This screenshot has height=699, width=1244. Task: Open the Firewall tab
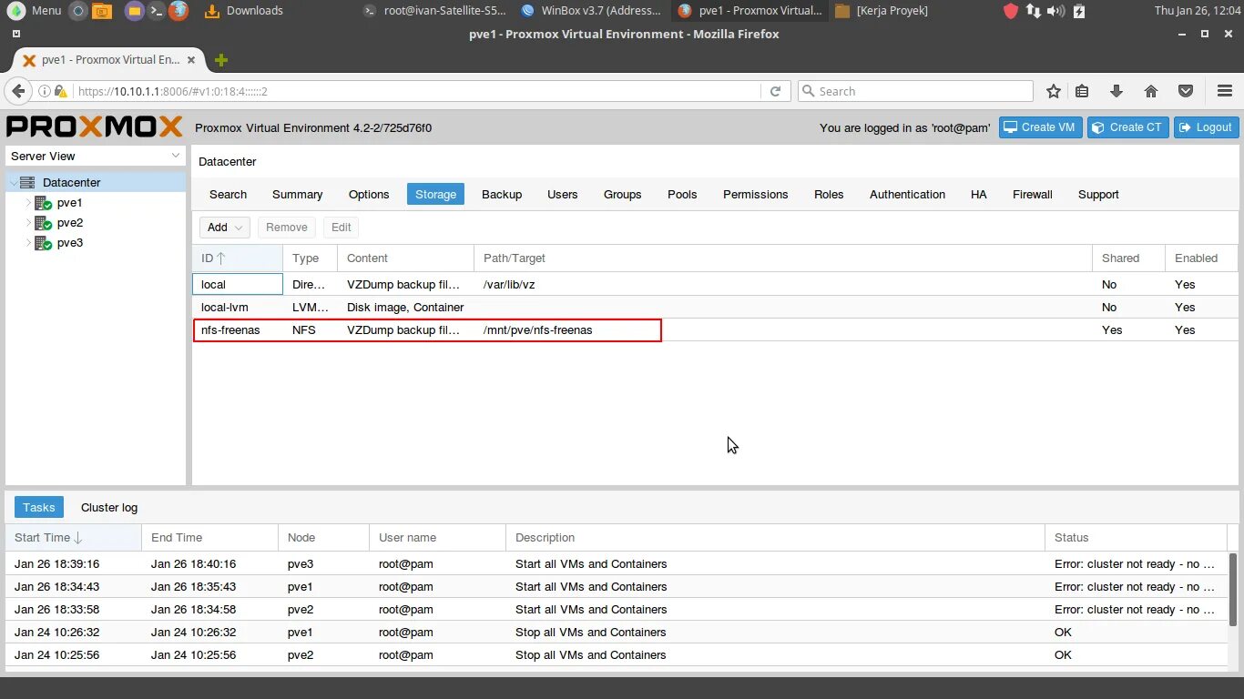tap(1032, 194)
